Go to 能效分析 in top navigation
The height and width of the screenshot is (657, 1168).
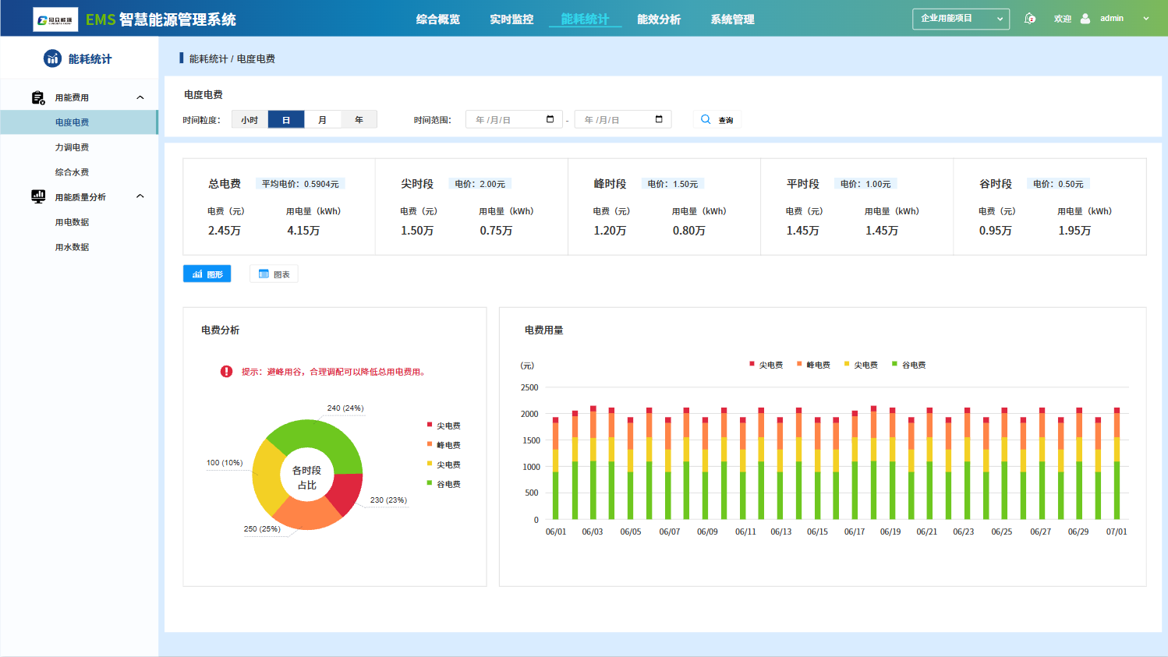click(658, 19)
